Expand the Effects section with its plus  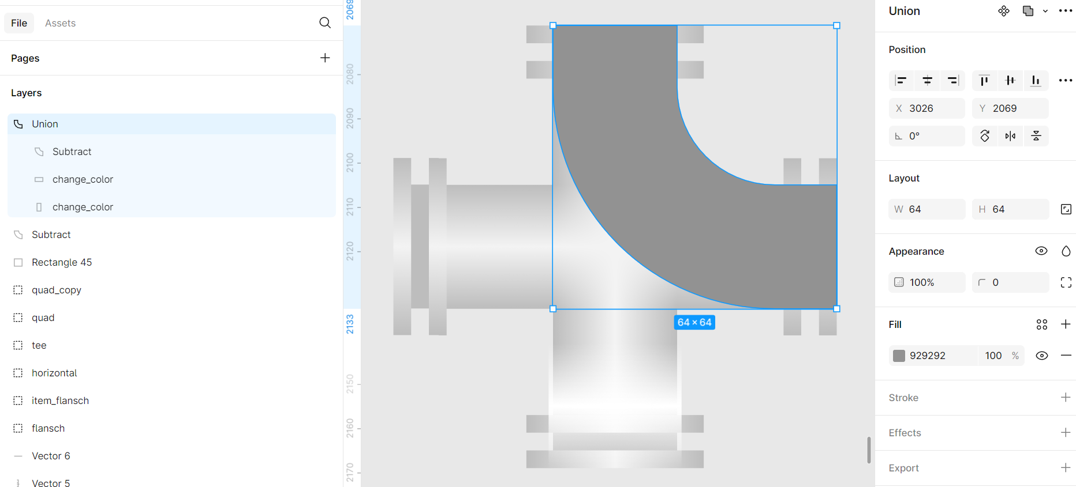[x=1066, y=433]
